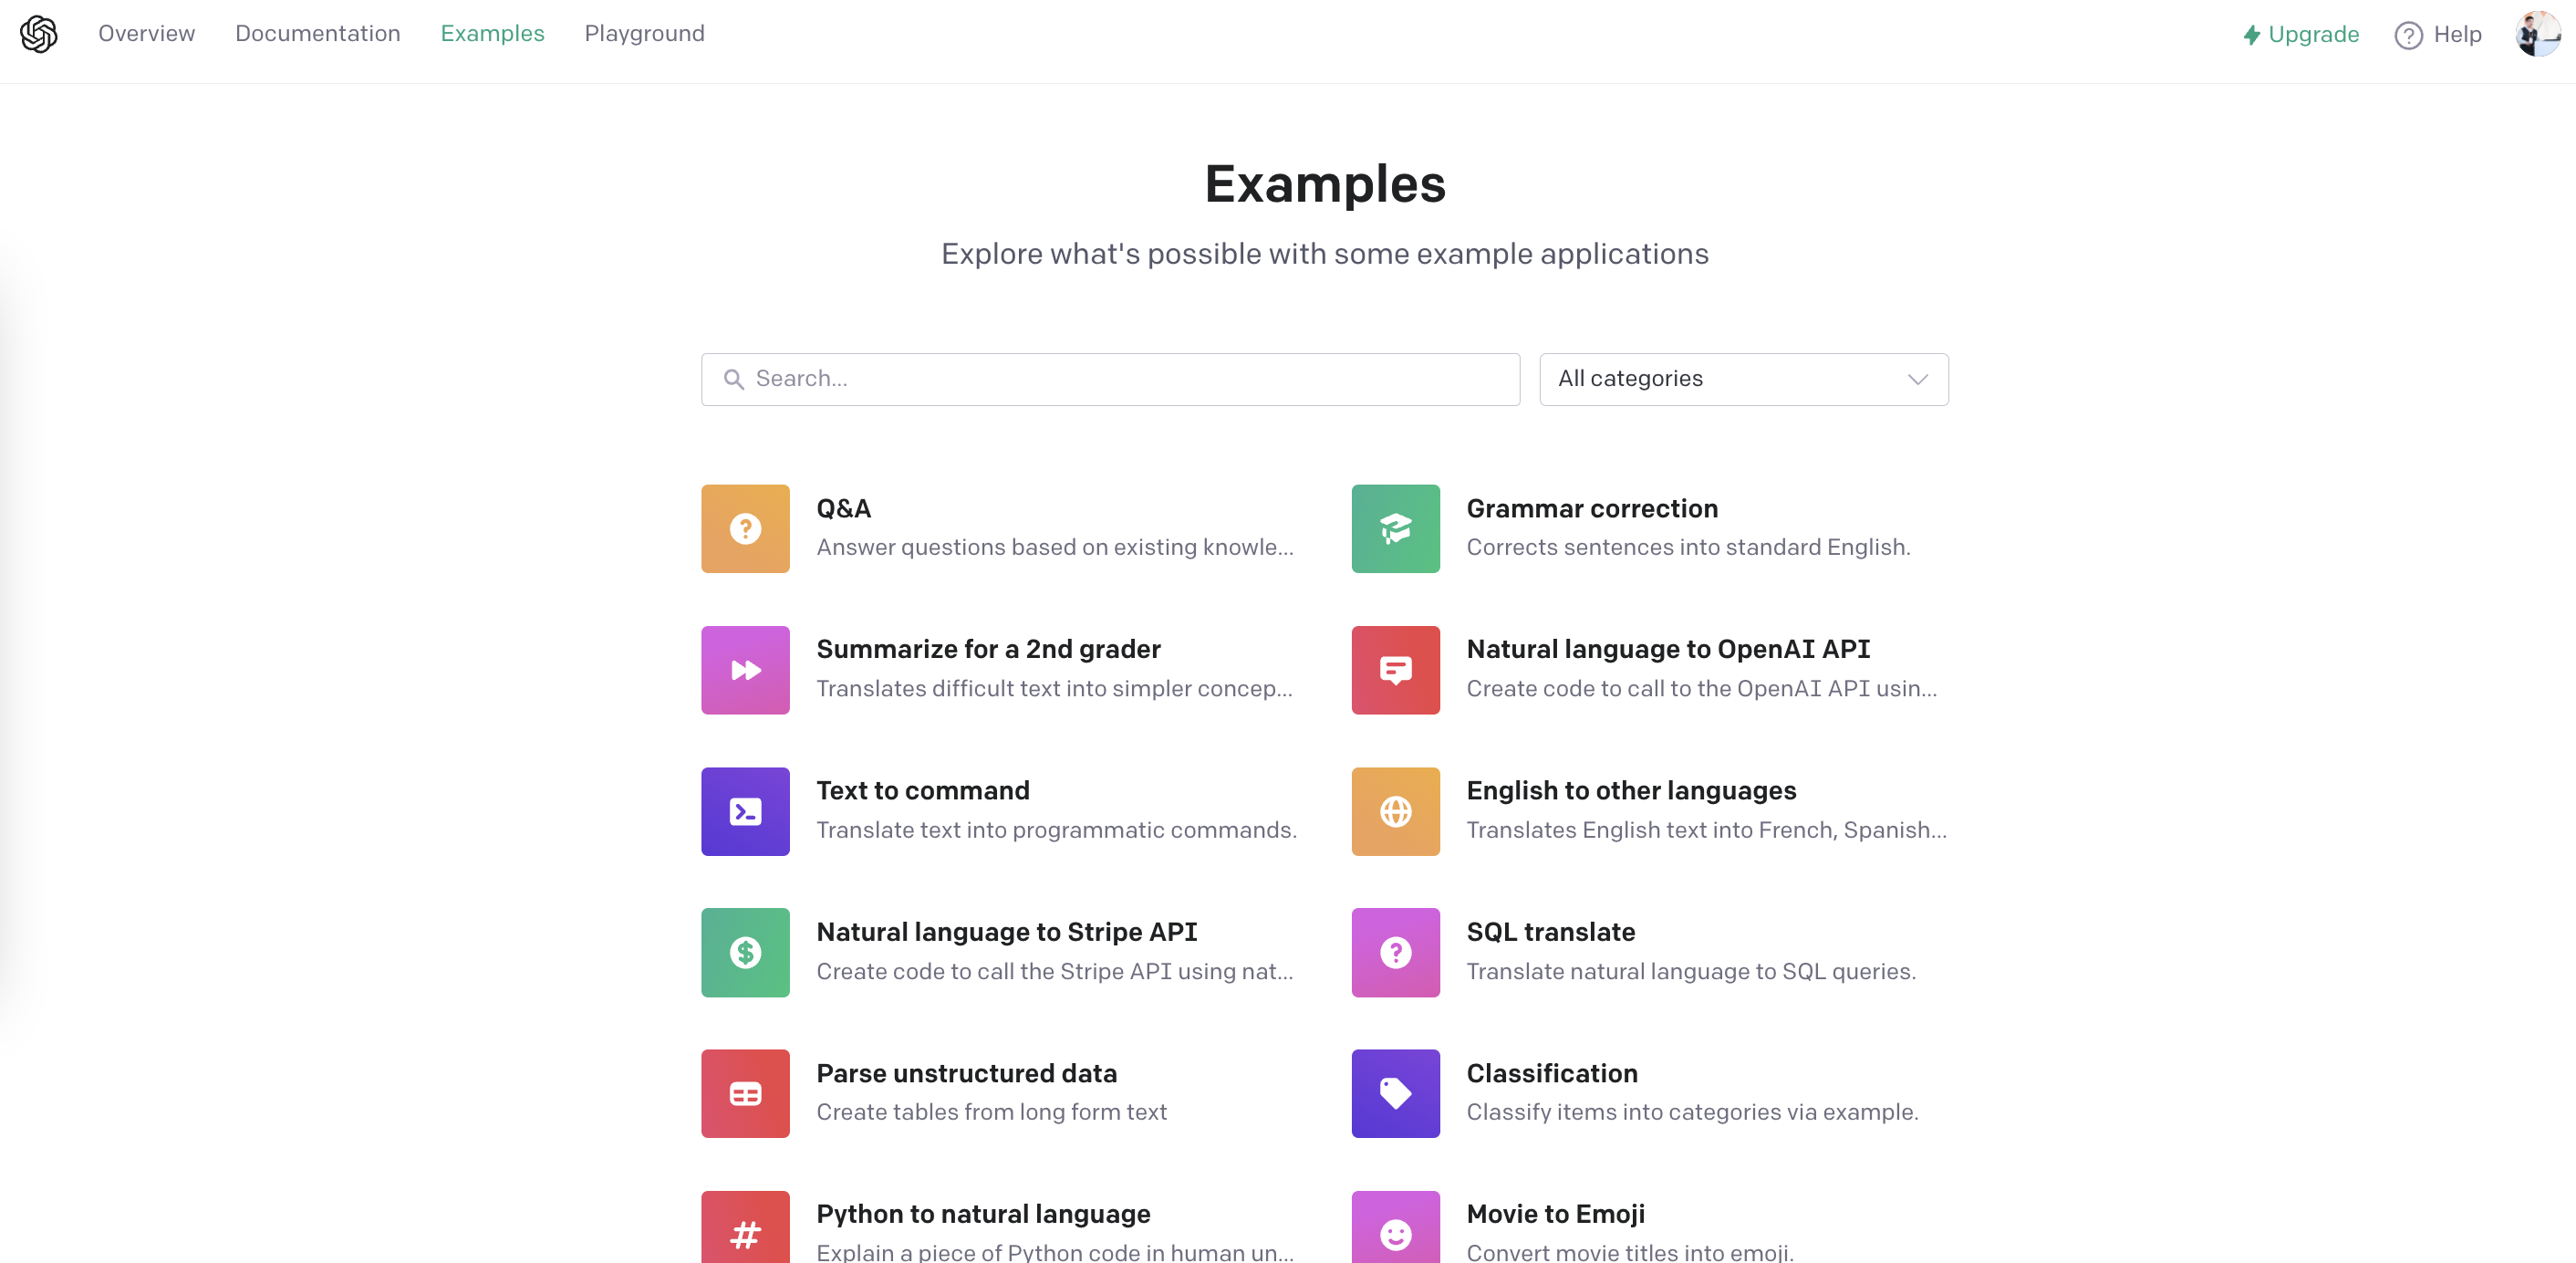
Task: Open the Help button
Action: pos(2438,35)
